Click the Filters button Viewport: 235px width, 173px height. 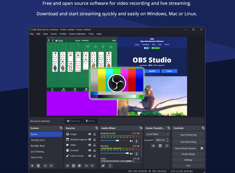pyautogui.click(x=91, y=121)
